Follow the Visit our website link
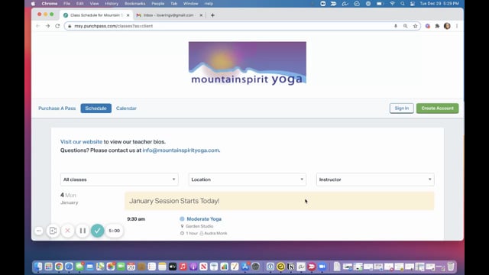489x275 pixels. [81, 141]
